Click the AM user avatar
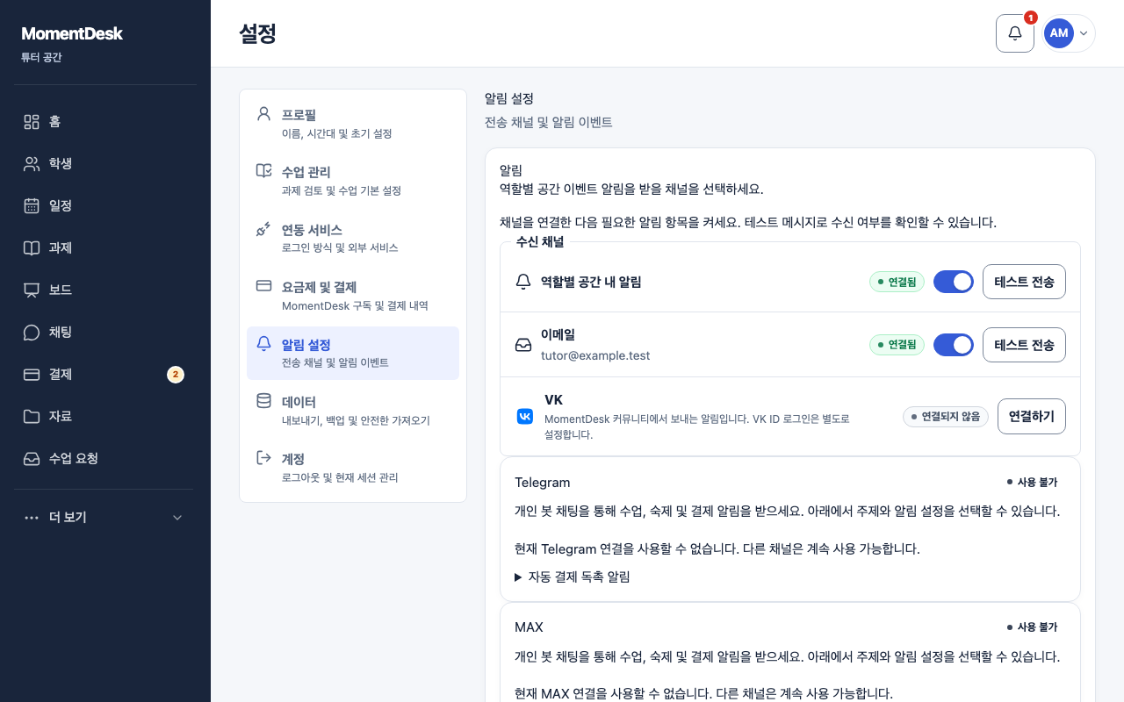 (1058, 33)
